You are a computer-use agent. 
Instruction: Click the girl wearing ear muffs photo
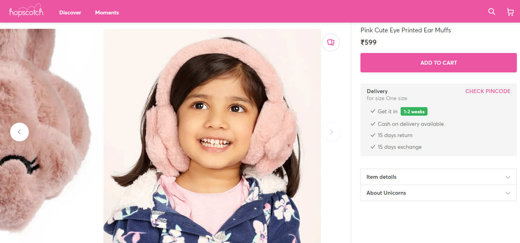tap(212, 136)
